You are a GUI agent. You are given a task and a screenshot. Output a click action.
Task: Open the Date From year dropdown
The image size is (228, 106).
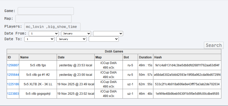(x=108, y=34)
